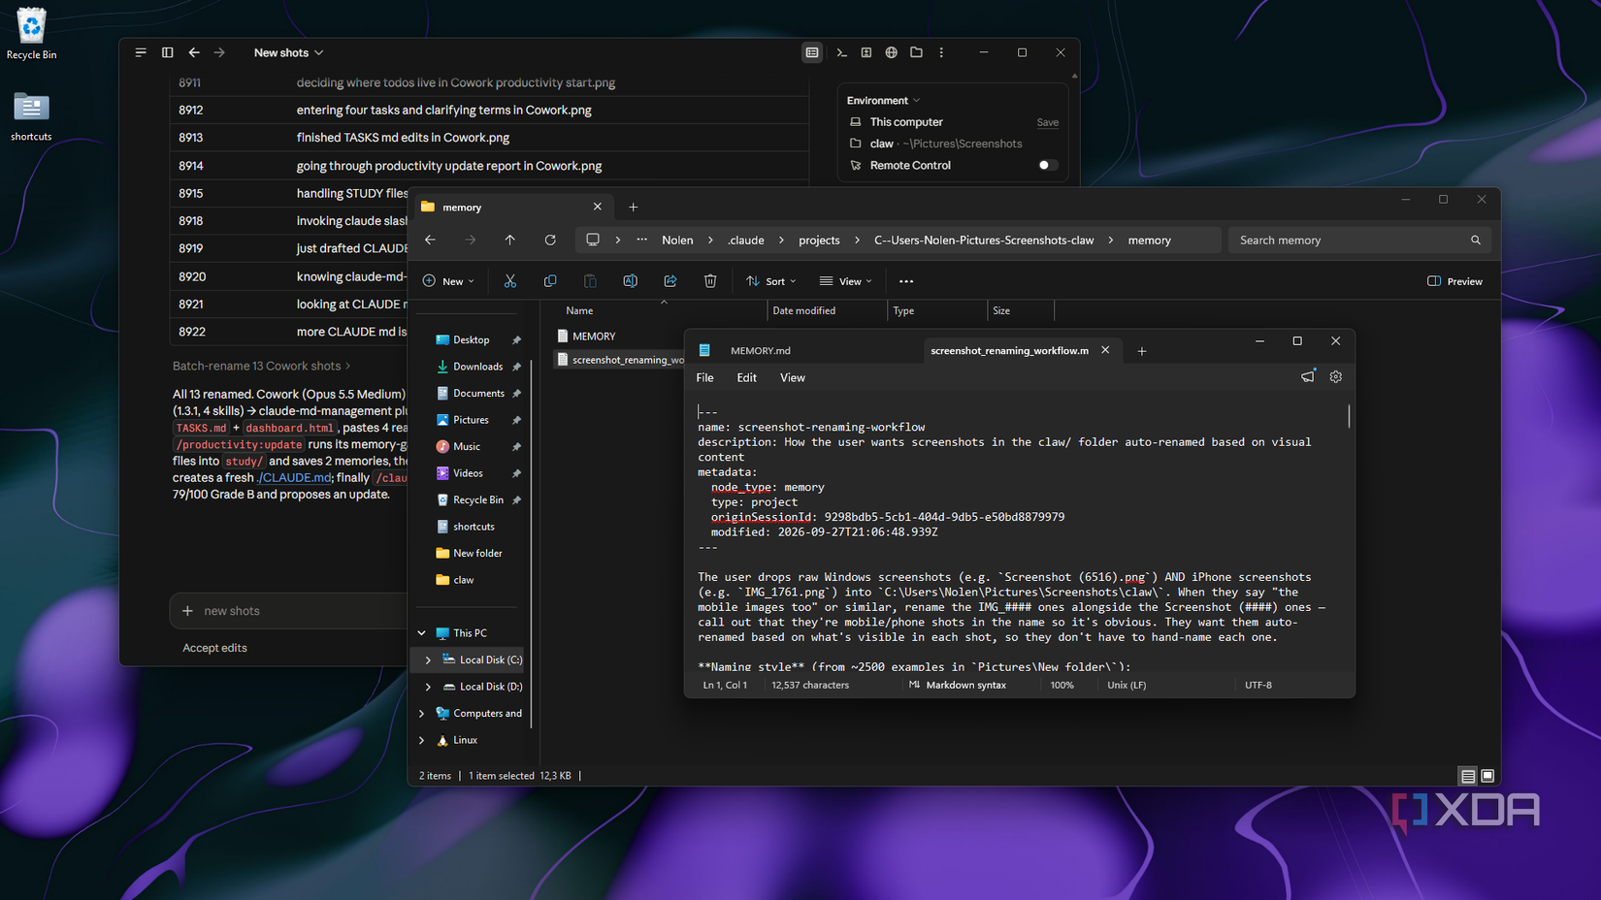The width and height of the screenshot is (1601, 900).
Task: Open the New shots title dropdown
Action: click(x=288, y=52)
